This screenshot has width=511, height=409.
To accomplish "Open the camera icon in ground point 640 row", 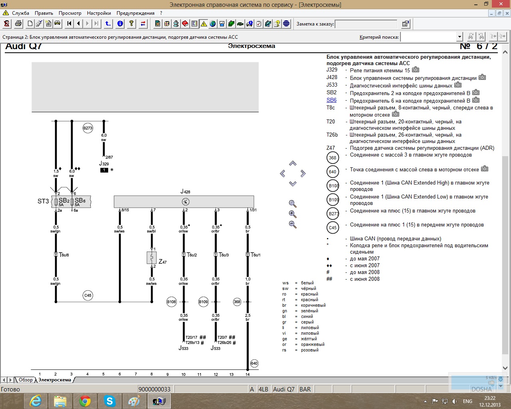I will click(x=485, y=169).
